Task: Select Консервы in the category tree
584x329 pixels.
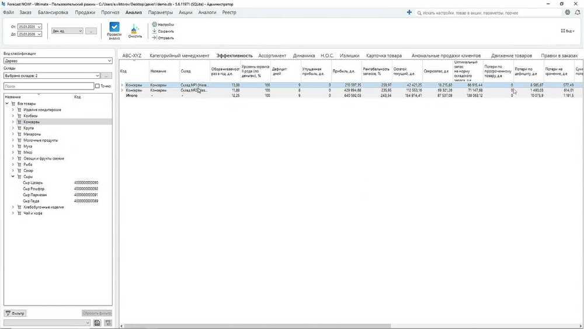Action: tap(32, 122)
